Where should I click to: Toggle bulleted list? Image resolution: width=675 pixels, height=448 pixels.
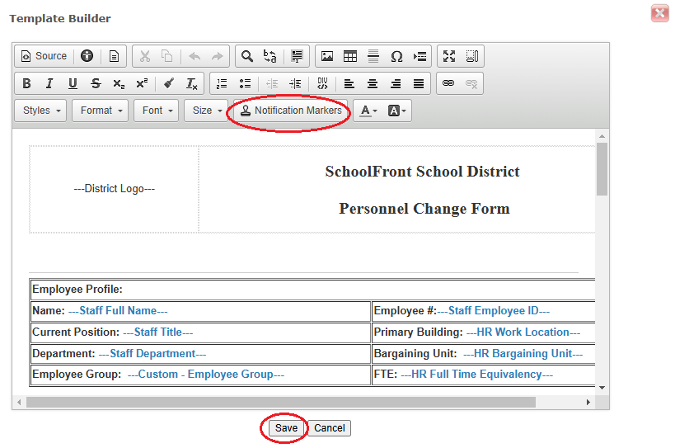point(245,83)
